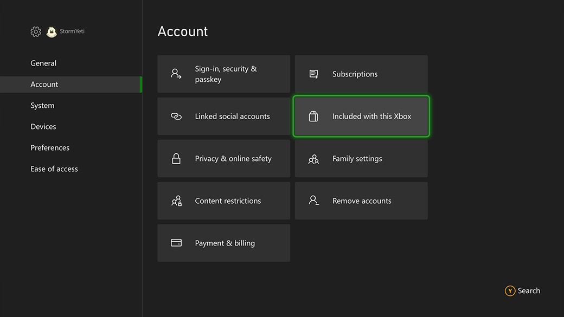
Task: Select the StormYeti profile avatar
Action: tap(52, 32)
